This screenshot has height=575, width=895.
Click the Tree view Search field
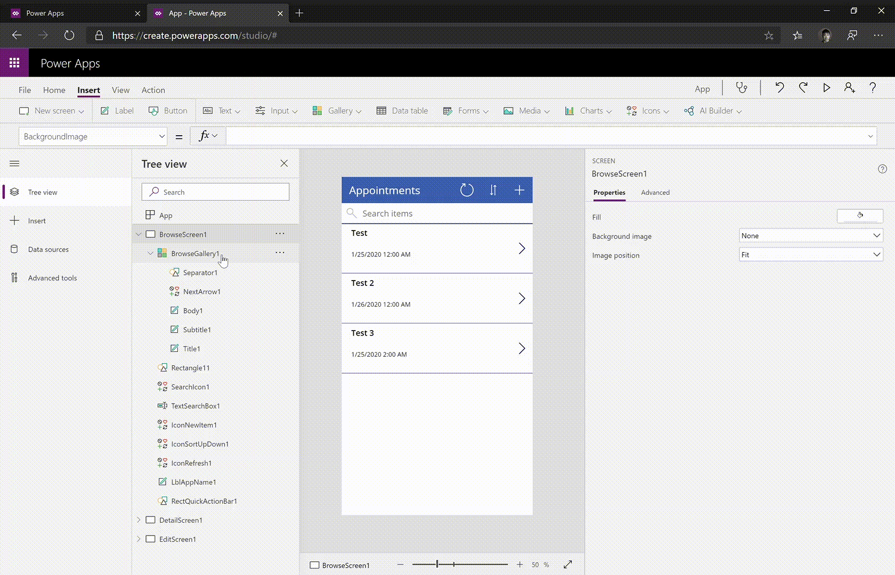point(215,192)
